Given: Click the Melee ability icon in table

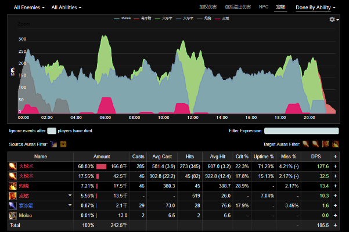Looking at the screenshot, I should pos(12,215).
